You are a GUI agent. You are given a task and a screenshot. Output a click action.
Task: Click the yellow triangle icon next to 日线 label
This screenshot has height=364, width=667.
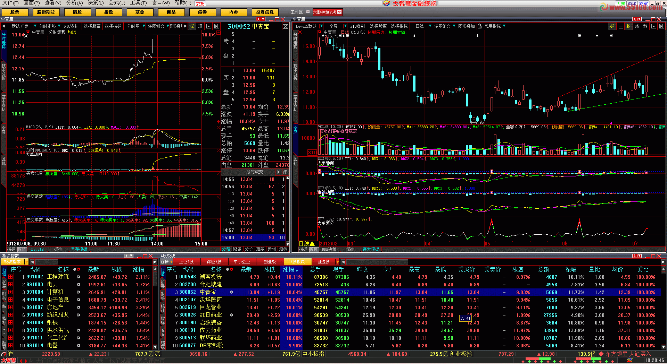(x=312, y=244)
